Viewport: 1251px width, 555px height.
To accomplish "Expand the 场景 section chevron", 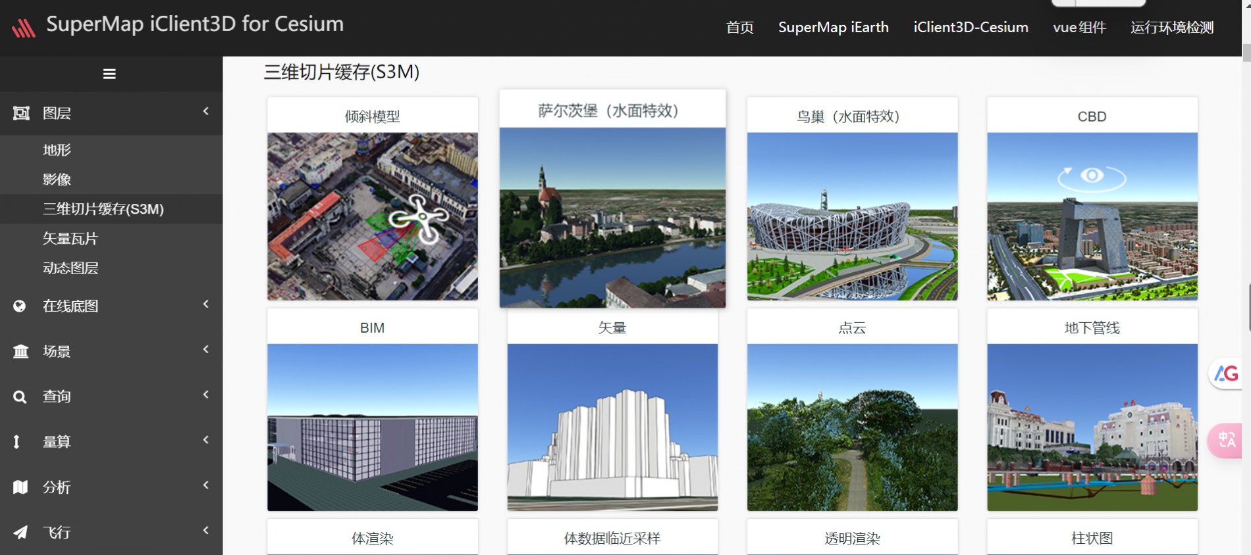I will [x=206, y=349].
